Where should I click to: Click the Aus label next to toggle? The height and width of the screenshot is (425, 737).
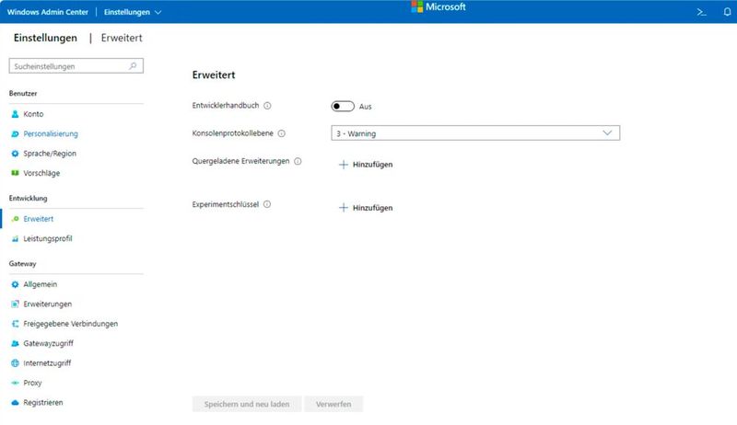point(365,107)
